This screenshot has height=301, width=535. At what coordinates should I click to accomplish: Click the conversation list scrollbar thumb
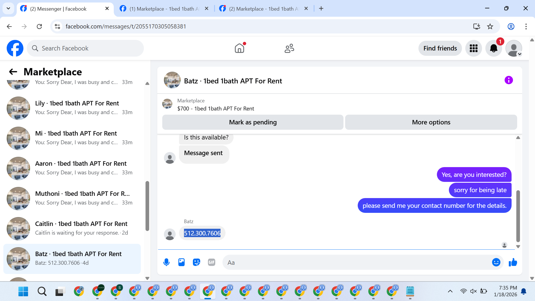pos(147,206)
